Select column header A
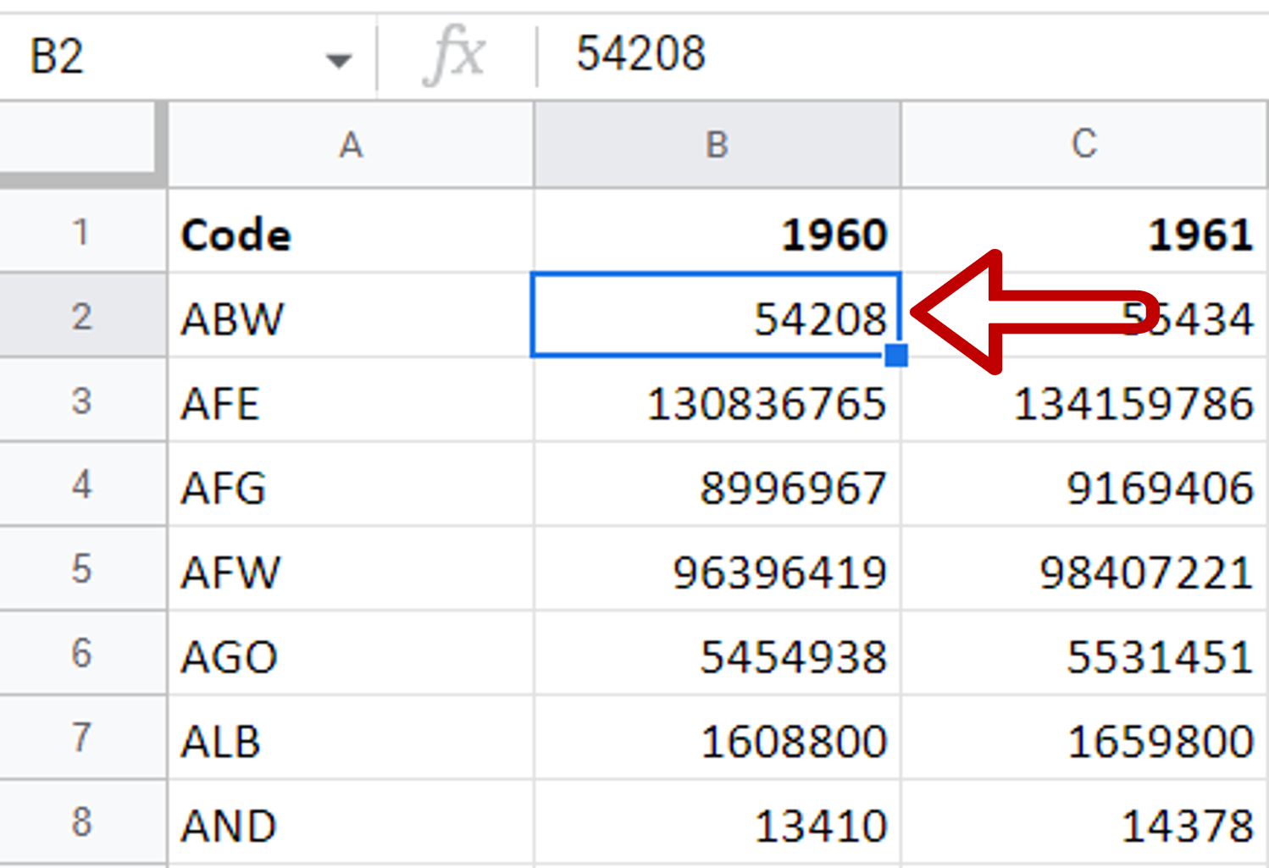 coord(350,144)
